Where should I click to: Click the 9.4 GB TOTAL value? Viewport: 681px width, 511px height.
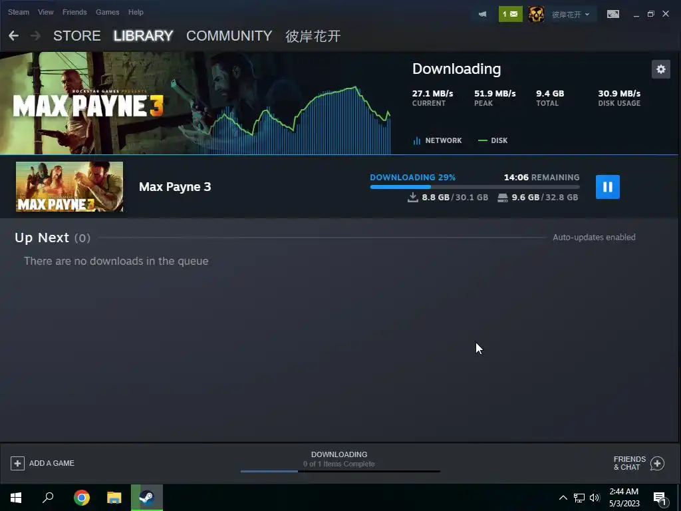pyautogui.click(x=550, y=93)
